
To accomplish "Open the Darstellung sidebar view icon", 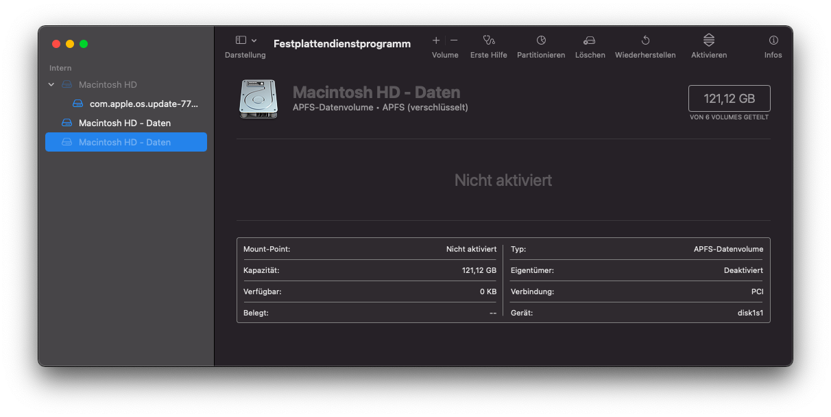I will (x=241, y=40).
